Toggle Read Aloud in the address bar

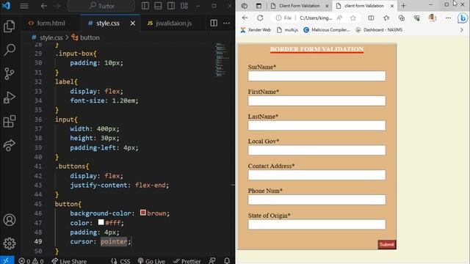[339, 18]
